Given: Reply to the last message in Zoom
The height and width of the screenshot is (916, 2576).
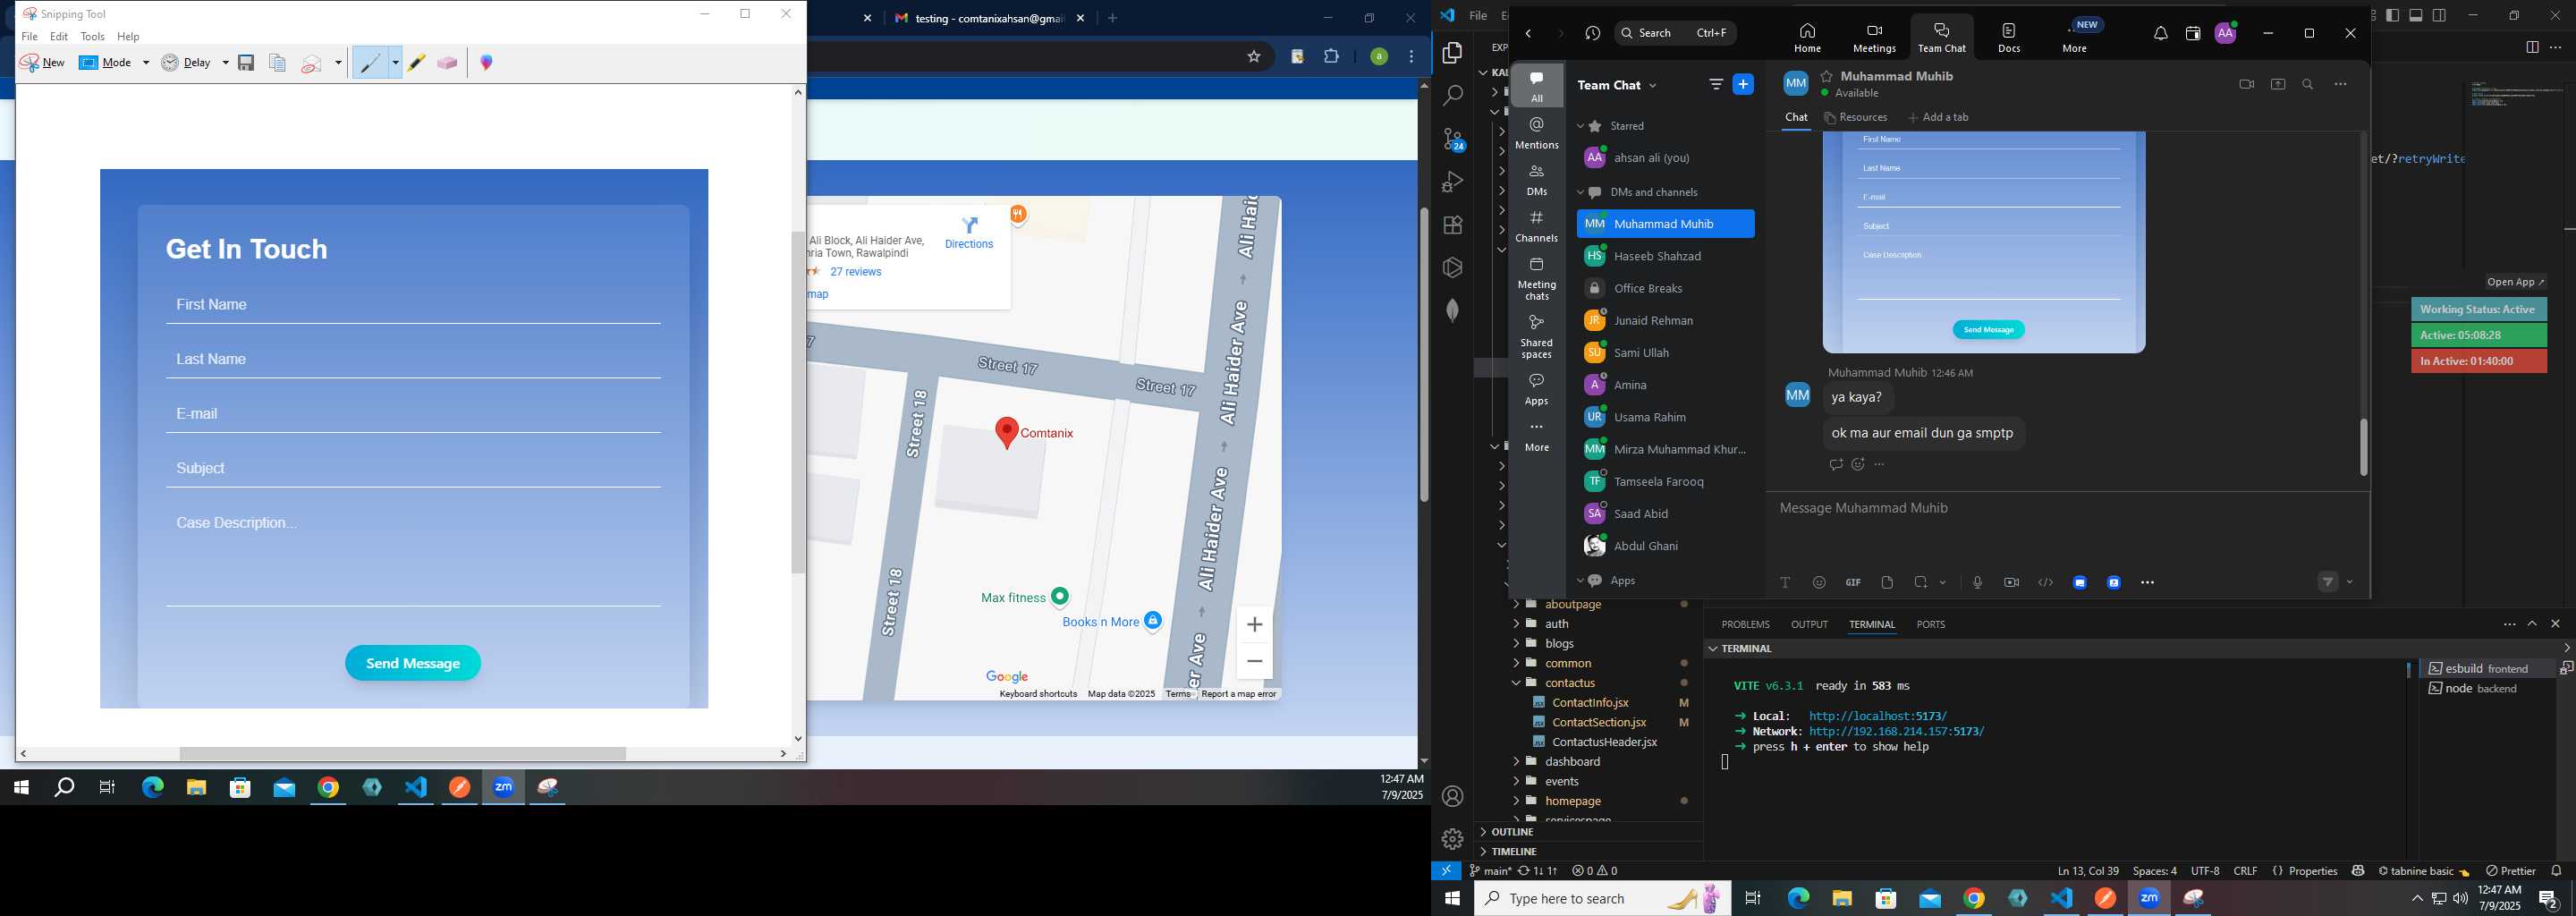Looking at the screenshot, I should [1835, 465].
